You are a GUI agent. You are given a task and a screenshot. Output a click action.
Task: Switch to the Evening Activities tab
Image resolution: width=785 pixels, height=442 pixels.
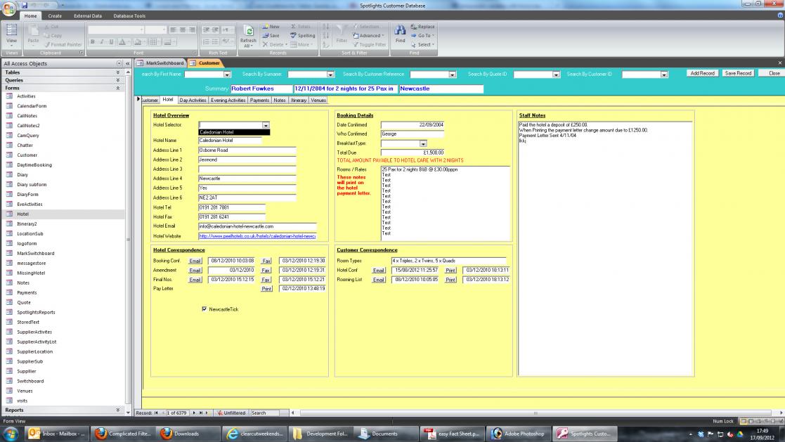pyautogui.click(x=228, y=100)
